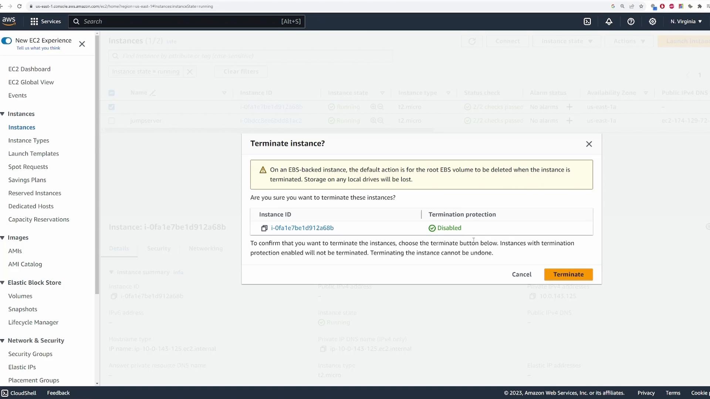Close the Terminate instance dialog
The width and height of the screenshot is (710, 399).
click(589, 144)
